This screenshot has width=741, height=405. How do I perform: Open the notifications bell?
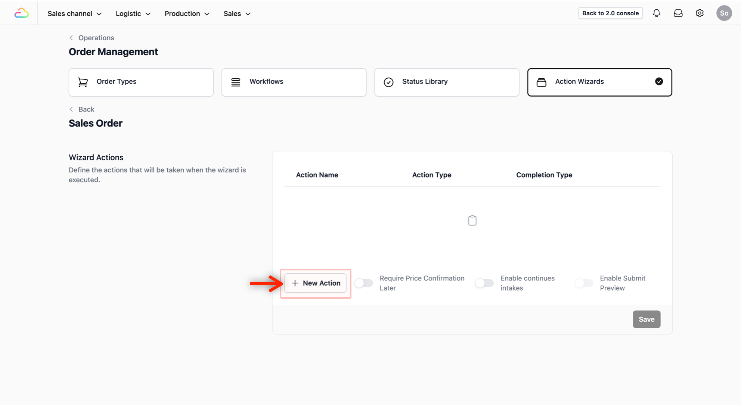(x=656, y=13)
